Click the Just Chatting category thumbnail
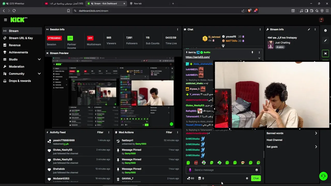This screenshot has height=186, width=331. pos(270,45)
